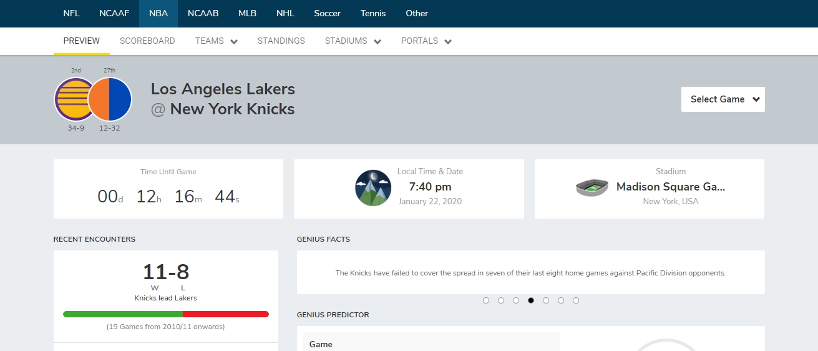Expand the Stadiums dropdown menu
Image resolution: width=818 pixels, height=351 pixels.
pyautogui.click(x=353, y=41)
